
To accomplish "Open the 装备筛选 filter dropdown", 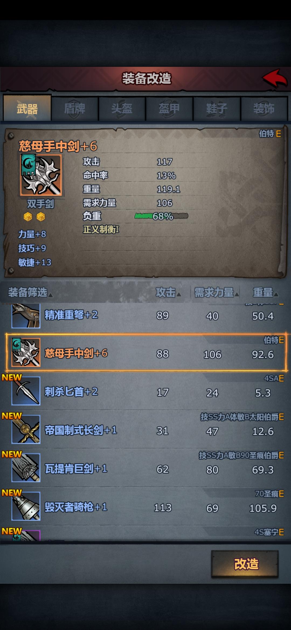I will coord(30,293).
